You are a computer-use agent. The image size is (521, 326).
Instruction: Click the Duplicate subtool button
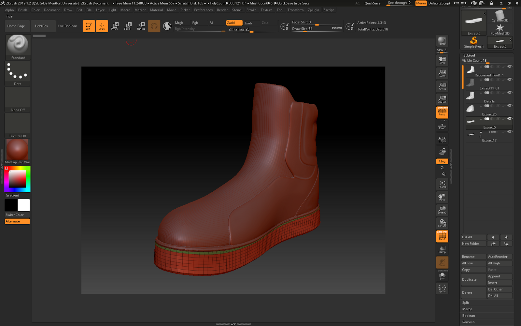473,279
